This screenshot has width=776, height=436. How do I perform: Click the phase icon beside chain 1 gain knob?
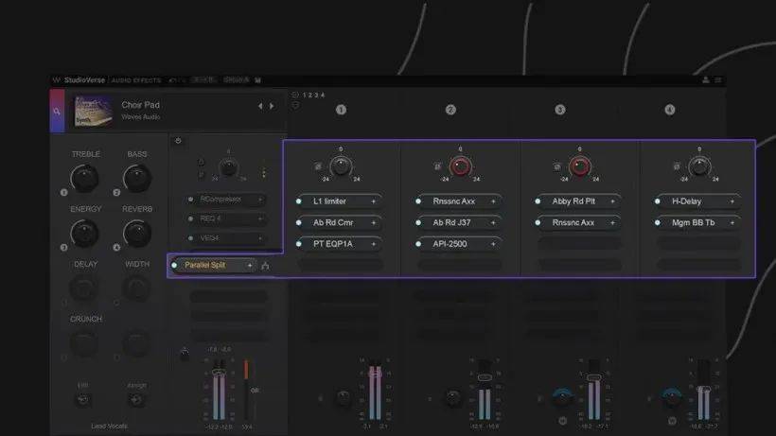click(x=318, y=166)
